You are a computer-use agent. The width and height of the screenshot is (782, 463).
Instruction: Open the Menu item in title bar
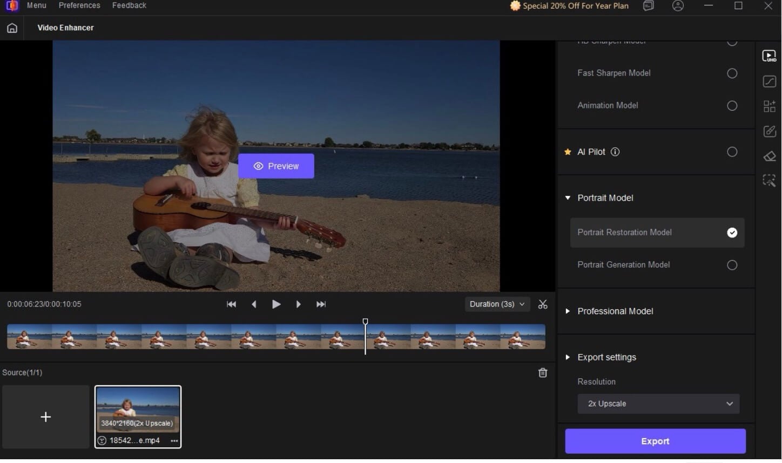37,5
